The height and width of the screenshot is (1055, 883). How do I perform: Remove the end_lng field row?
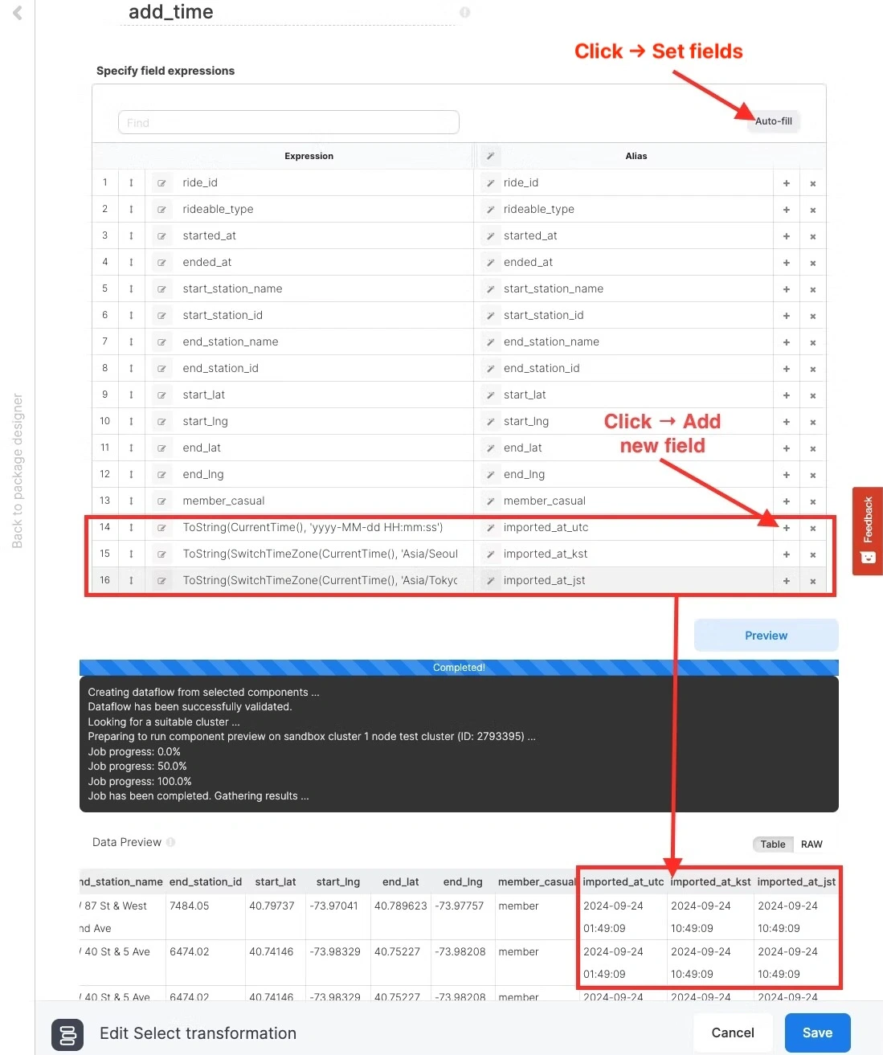(x=813, y=475)
